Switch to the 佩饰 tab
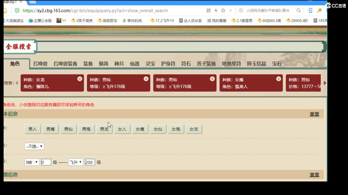This screenshot has width=348, height=195. tap(104, 64)
